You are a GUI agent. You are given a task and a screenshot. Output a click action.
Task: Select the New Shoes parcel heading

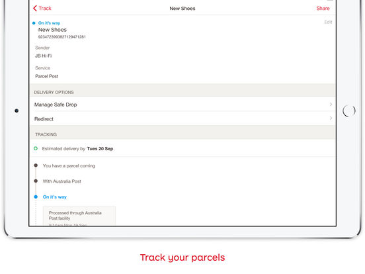click(52, 30)
